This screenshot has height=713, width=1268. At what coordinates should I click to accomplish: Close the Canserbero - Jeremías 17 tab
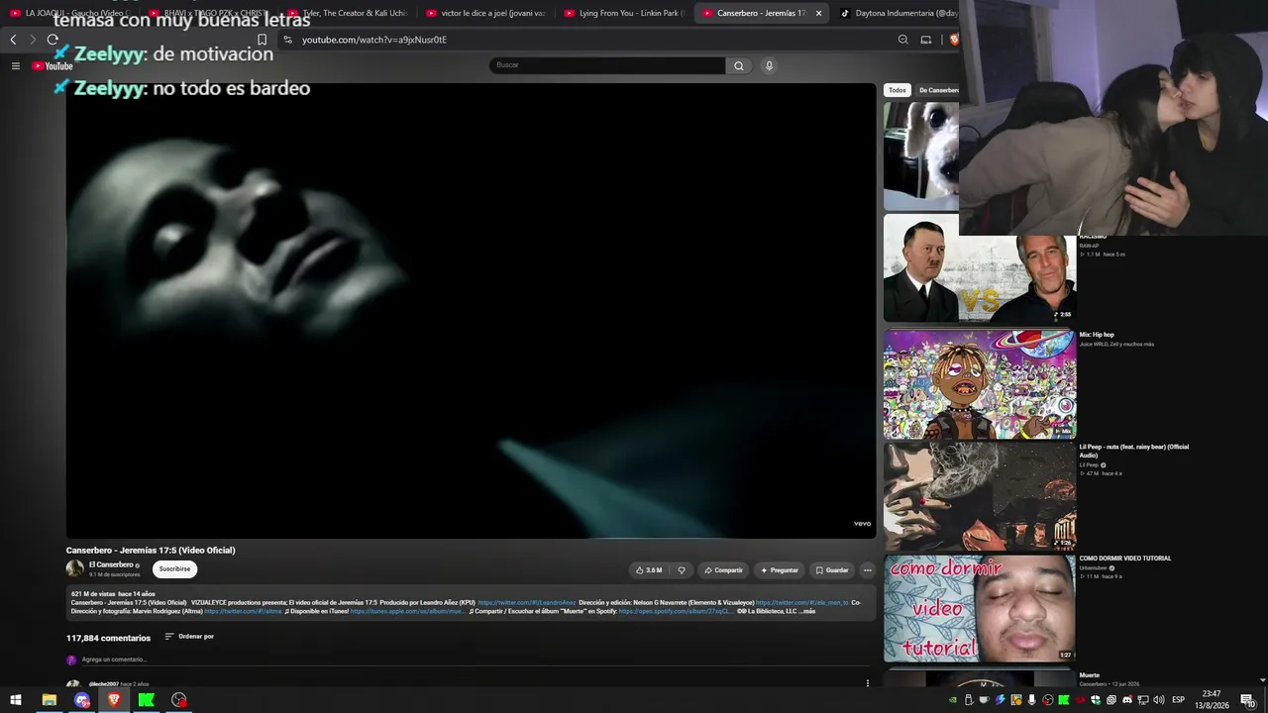tap(818, 13)
